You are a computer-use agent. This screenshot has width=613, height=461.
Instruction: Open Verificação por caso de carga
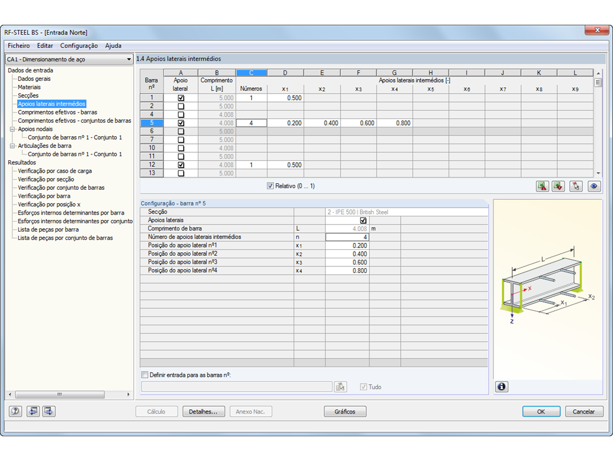click(x=55, y=171)
